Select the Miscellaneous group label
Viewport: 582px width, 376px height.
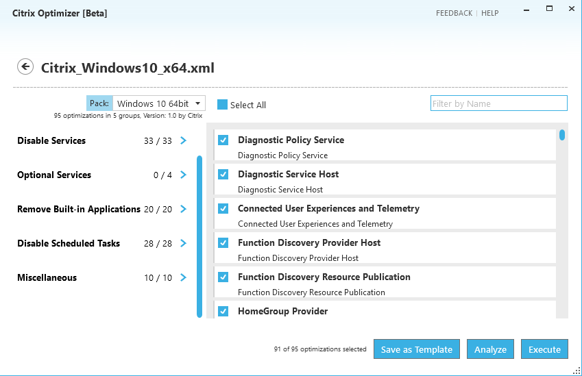click(x=47, y=278)
